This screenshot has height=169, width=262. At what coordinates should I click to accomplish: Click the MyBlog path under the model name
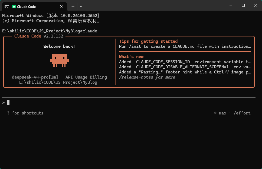coord(58,82)
